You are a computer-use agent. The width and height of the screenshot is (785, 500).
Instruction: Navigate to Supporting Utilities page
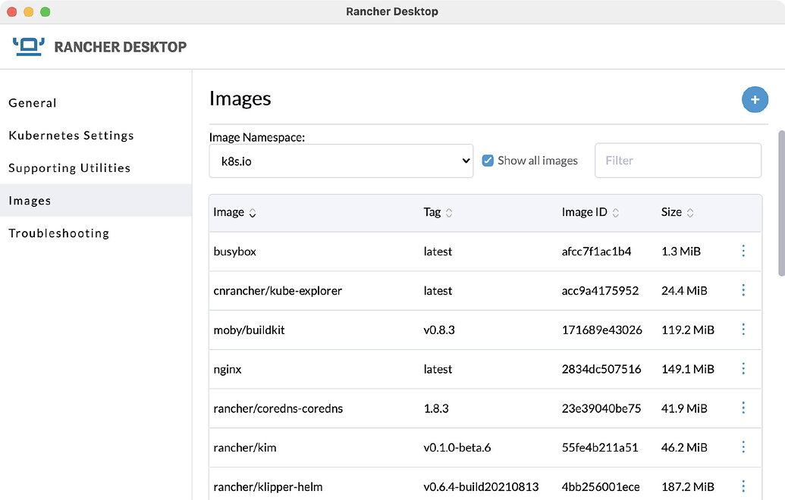[69, 168]
